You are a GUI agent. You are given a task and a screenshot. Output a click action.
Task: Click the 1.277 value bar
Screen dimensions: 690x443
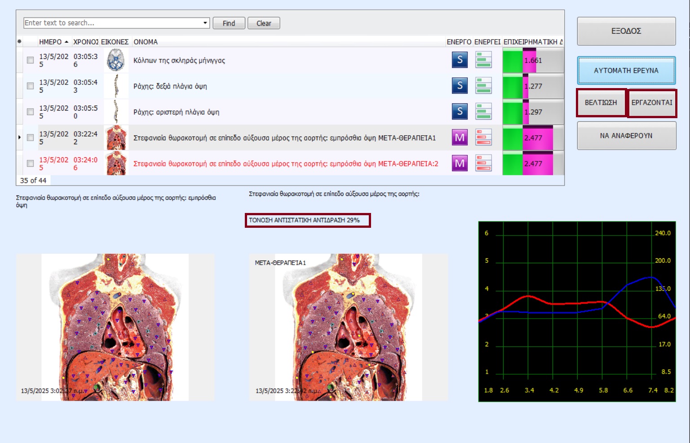pyautogui.click(x=533, y=86)
